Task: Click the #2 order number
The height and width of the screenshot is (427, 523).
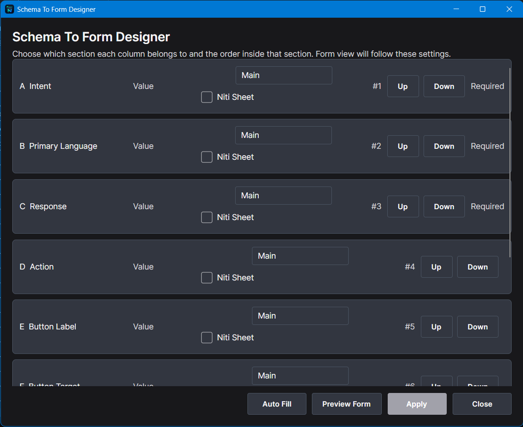Action: (376, 146)
